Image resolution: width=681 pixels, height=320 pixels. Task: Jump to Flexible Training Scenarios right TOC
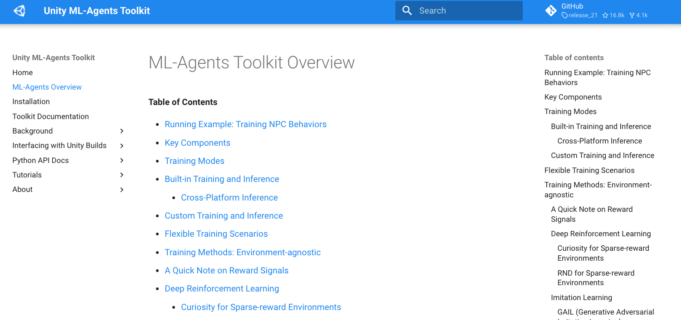pos(589,170)
